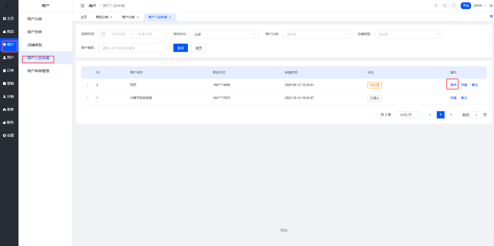
Task: Focus the 商户搜索 input field
Action: 132,48
